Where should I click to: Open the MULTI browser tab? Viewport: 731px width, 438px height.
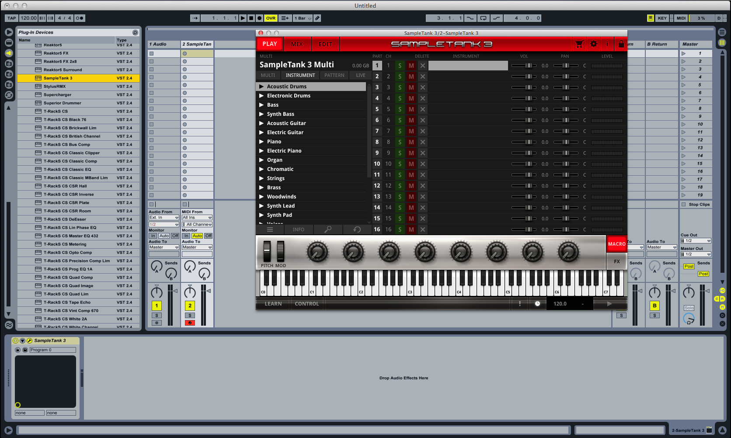[x=268, y=76]
